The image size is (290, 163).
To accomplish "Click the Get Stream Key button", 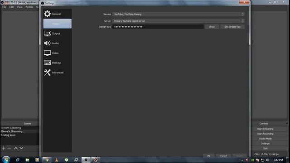I will click(232, 27).
